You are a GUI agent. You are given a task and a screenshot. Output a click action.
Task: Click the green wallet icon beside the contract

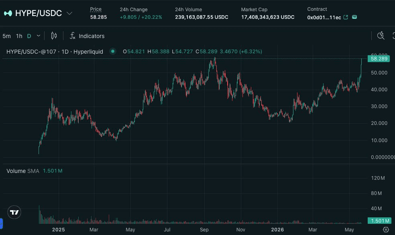tap(354, 17)
